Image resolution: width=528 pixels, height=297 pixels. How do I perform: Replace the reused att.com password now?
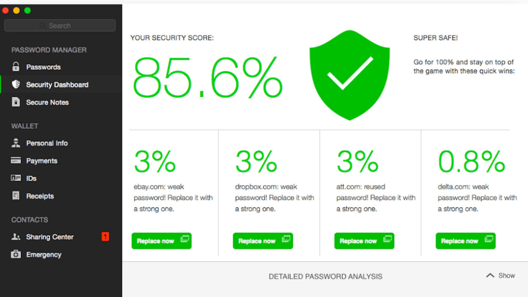point(364,241)
